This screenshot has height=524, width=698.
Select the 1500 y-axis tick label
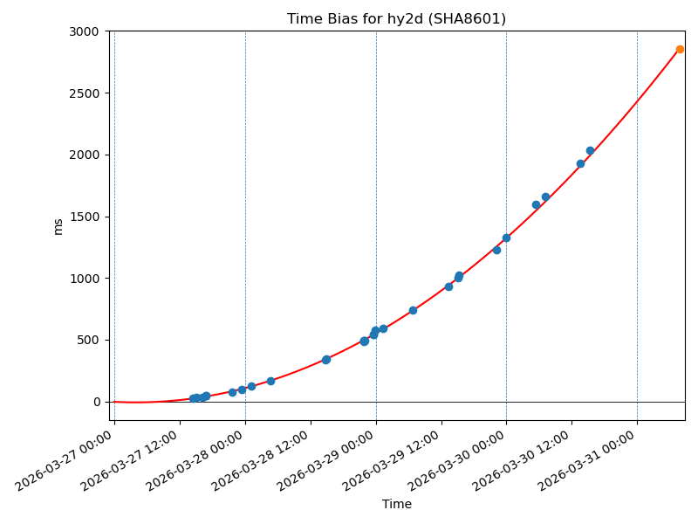[x=86, y=217]
